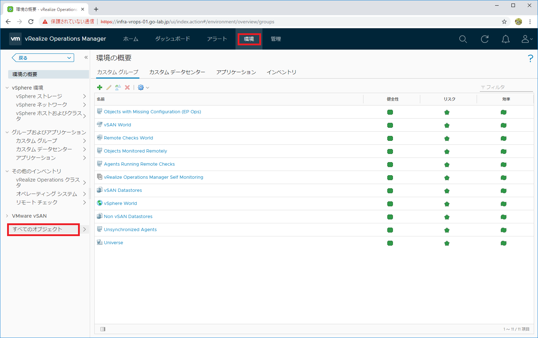
Task: Switch to カスタム データセンター tab
Action: click(x=177, y=72)
